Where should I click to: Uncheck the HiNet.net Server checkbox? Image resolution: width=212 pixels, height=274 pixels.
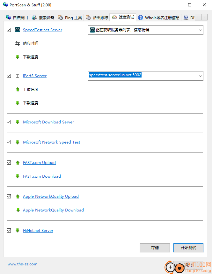[x=9, y=231]
